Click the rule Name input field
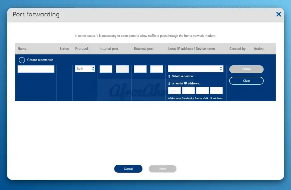 point(36,69)
